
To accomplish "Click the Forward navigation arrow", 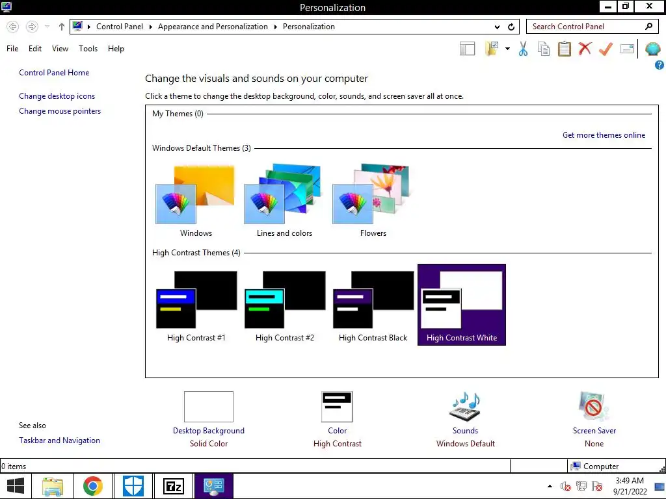I will tap(32, 26).
